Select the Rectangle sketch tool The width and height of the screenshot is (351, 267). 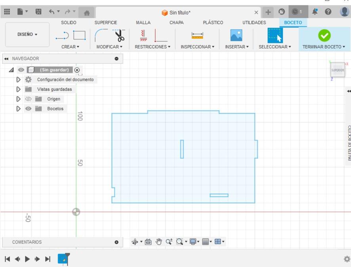pyautogui.click(x=80, y=35)
